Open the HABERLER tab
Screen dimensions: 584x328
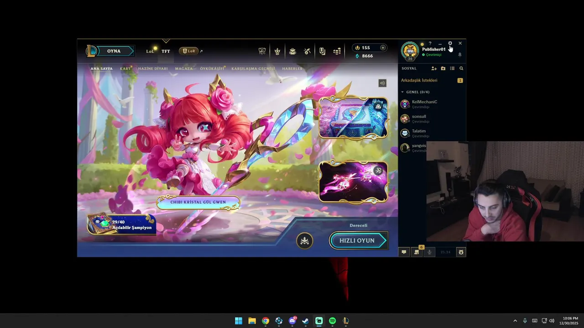[x=292, y=69]
